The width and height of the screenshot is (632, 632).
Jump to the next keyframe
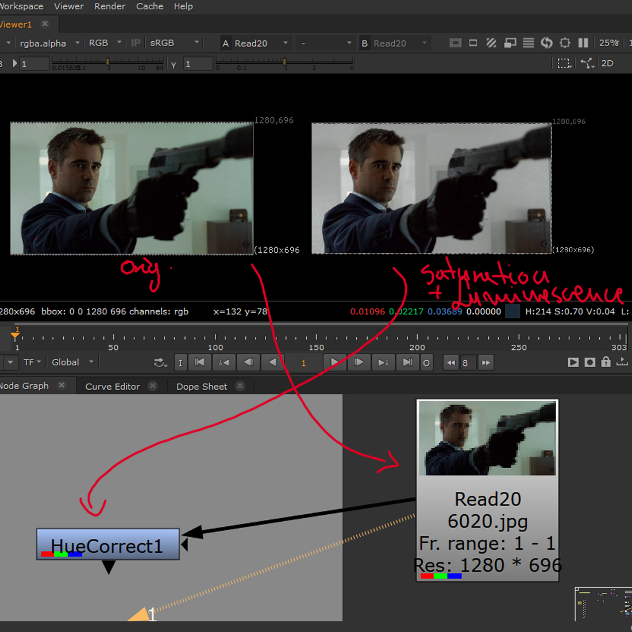coord(383,363)
